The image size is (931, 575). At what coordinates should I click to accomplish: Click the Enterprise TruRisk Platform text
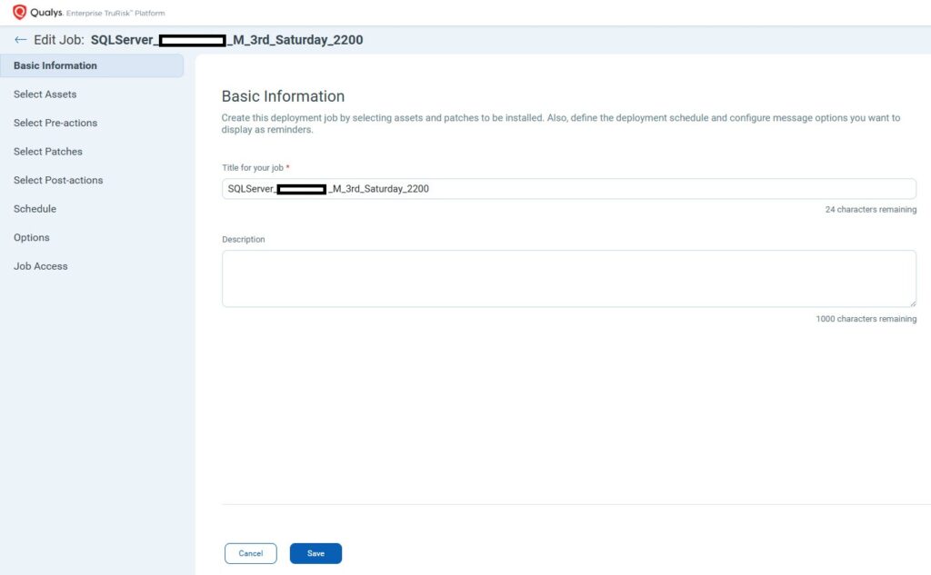(115, 14)
